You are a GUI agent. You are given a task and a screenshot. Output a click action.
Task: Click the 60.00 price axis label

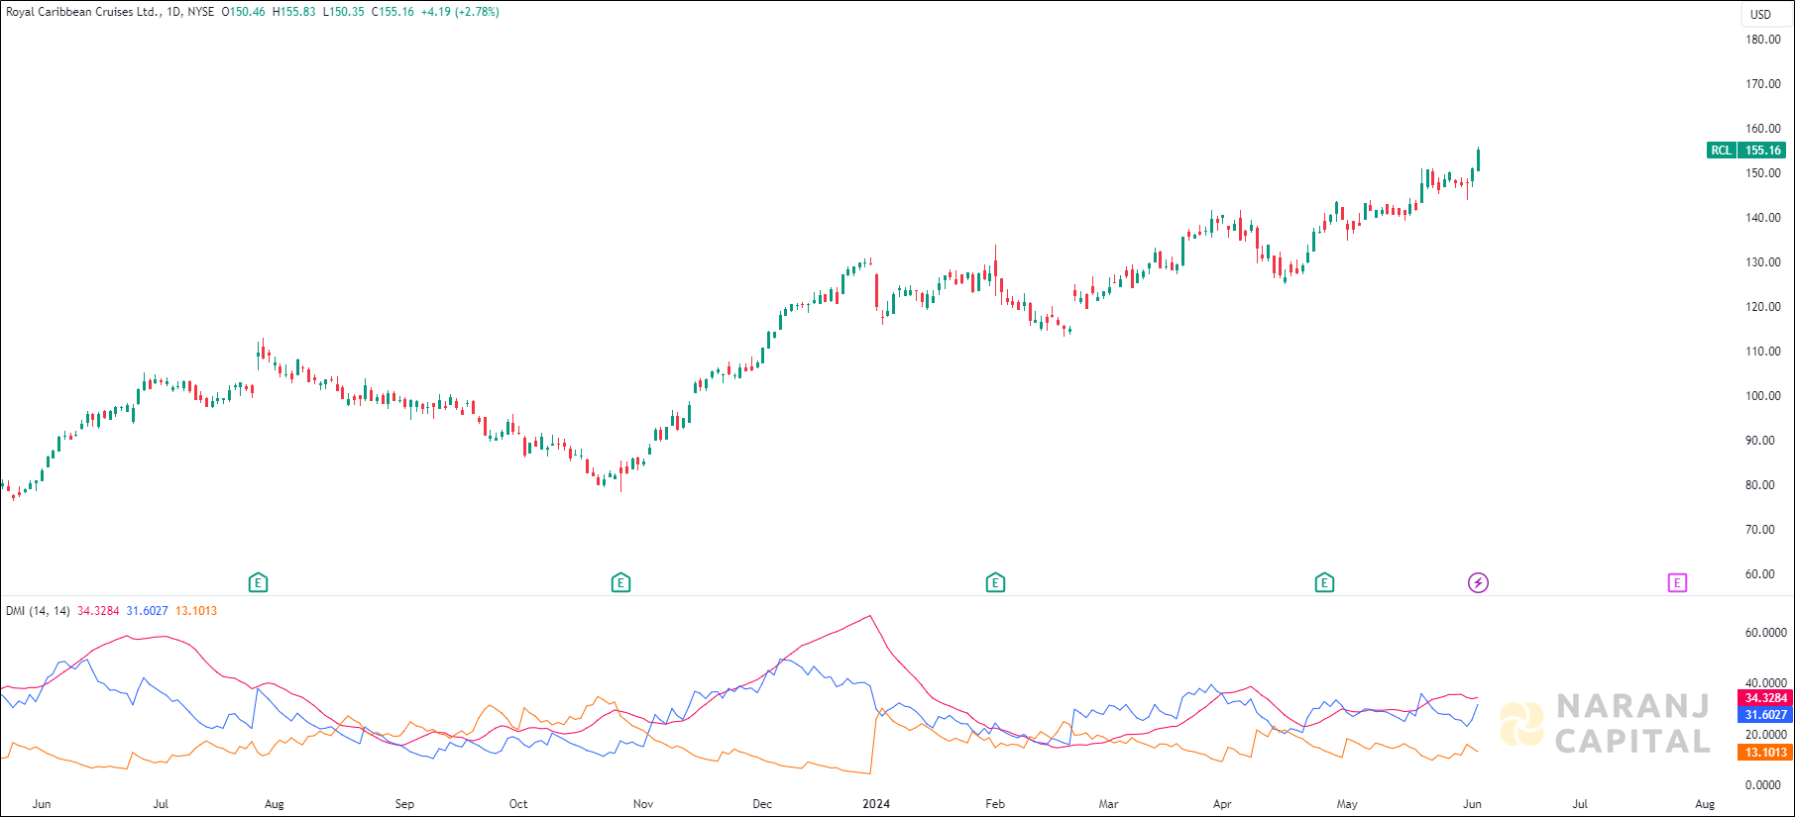1760,574
